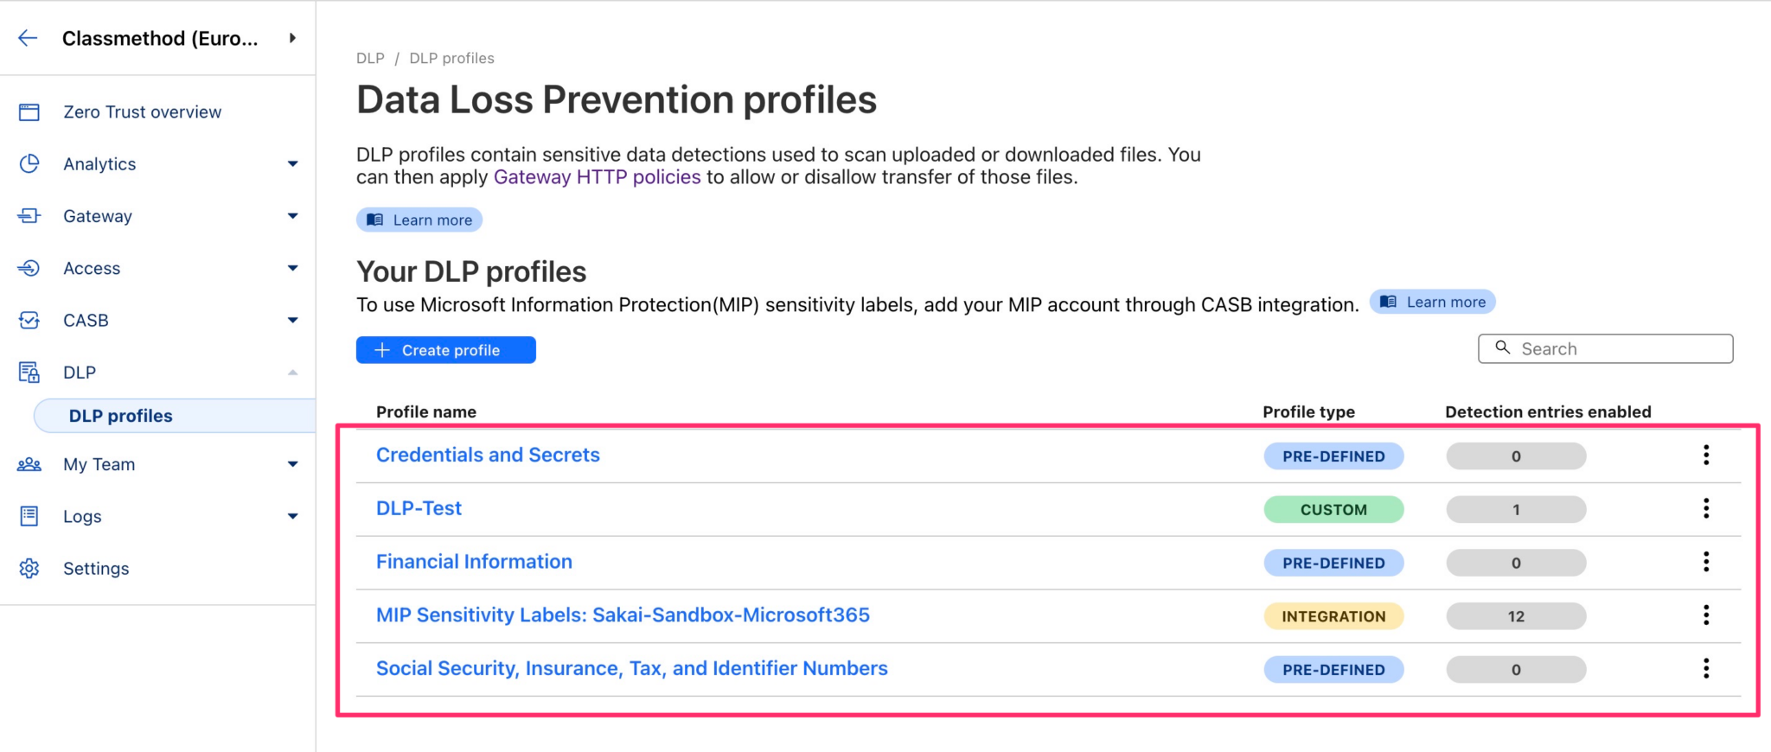Expand the My Team menu
1771x752 pixels.
(294, 463)
